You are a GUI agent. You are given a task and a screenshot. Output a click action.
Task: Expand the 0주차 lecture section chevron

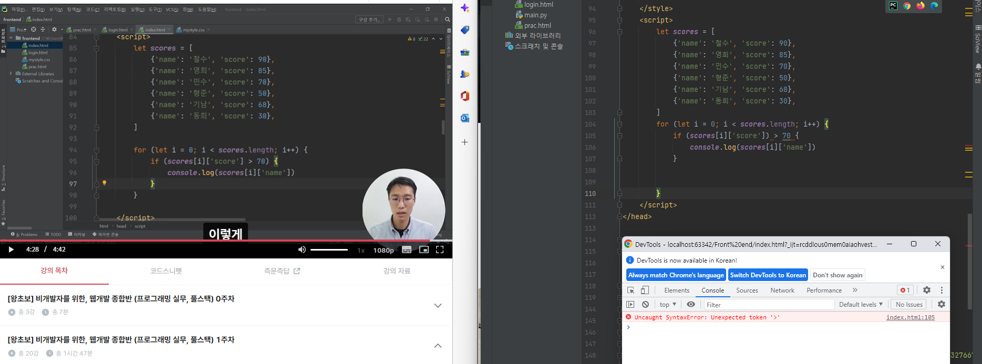coord(438,305)
